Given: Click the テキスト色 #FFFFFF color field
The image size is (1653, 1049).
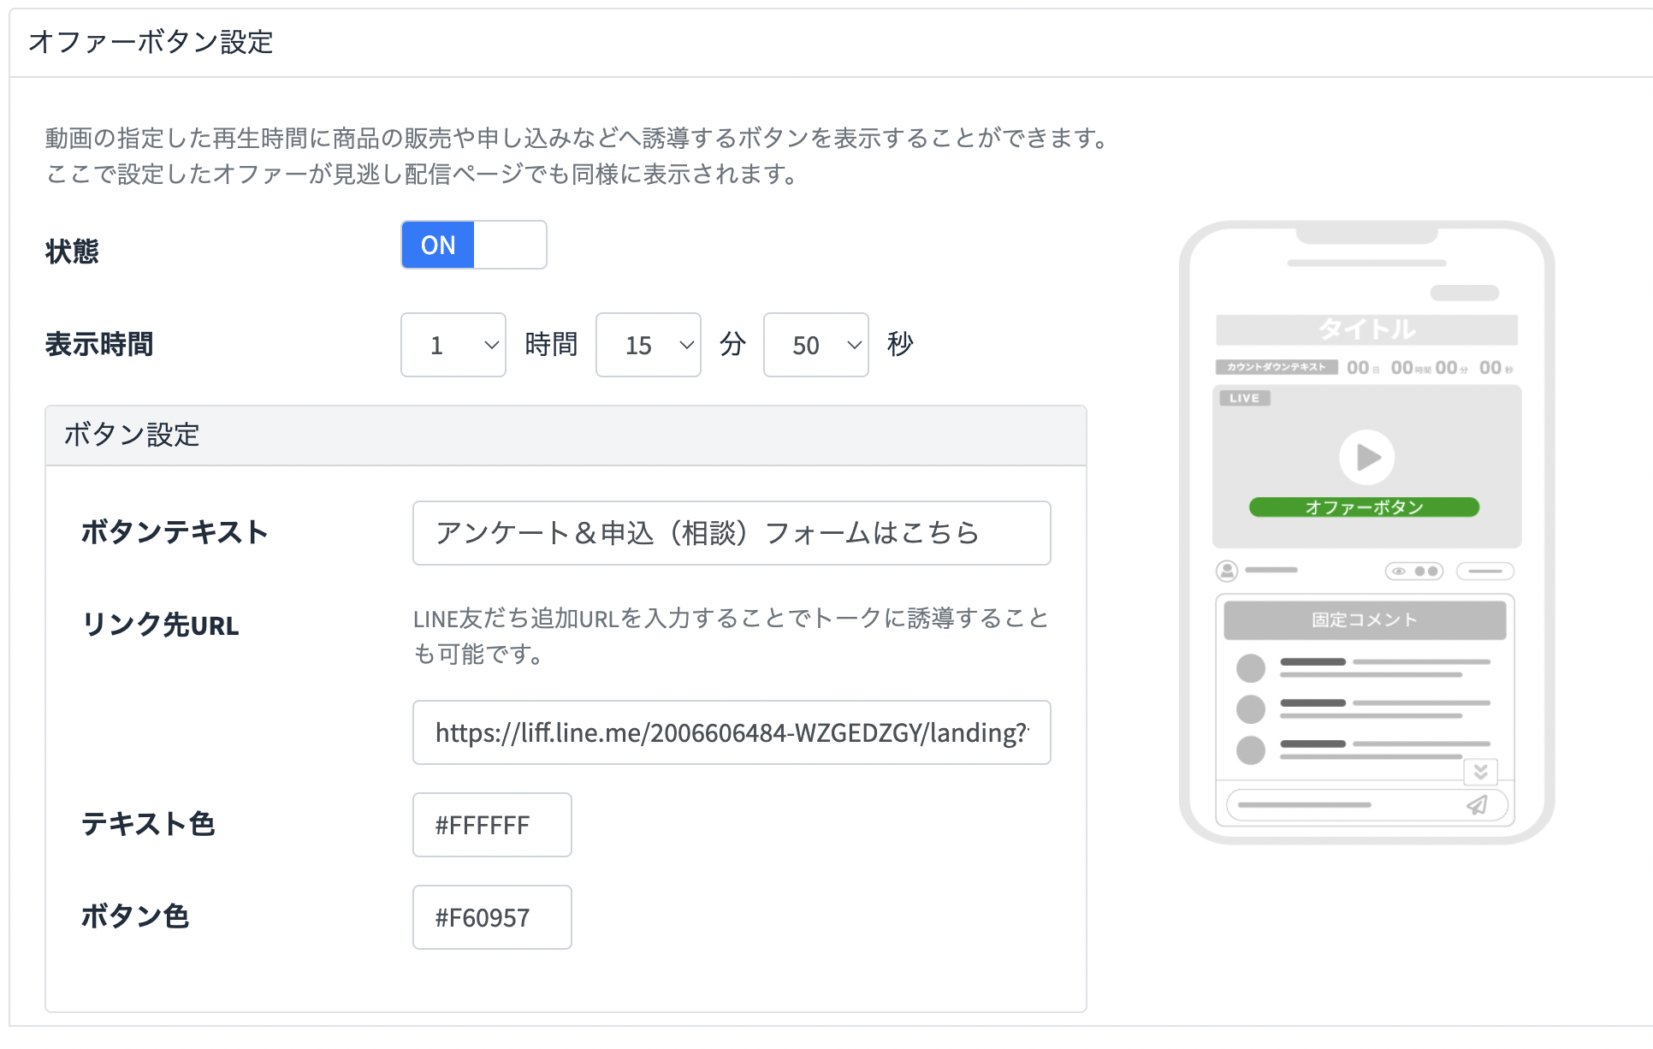Looking at the screenshot, I should point(492,825).
